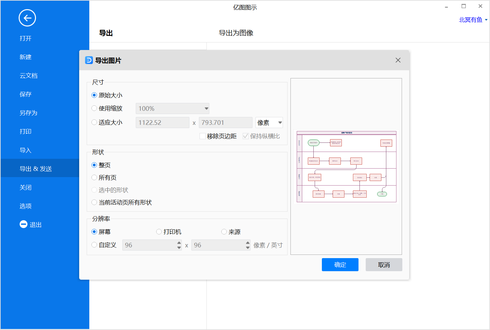This screenshot has width=490, height=330.
Task: Click the 亿图 logo icon in the dialog title
Action: click(x=89, y=60)
